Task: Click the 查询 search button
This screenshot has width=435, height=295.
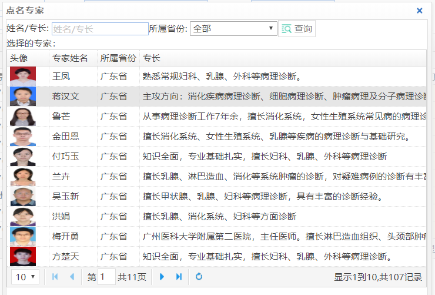Action: pyautogui.click(x=297, y=29)
